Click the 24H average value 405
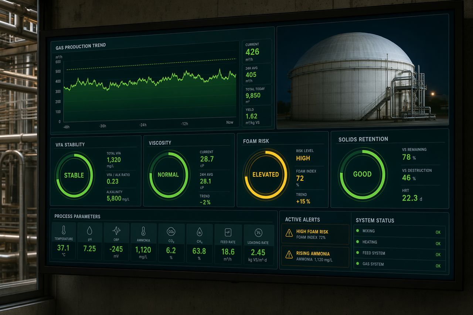The height and width of the screenshot is (315, 473). click(x=251, y=75)
